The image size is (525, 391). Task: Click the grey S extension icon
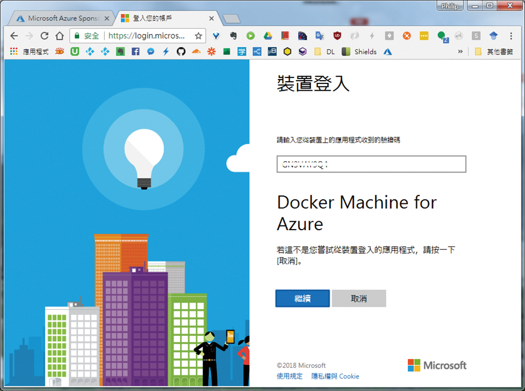[476, 36]
